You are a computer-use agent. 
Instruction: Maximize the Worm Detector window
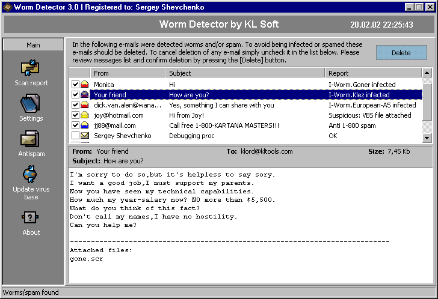coord(419,7)
